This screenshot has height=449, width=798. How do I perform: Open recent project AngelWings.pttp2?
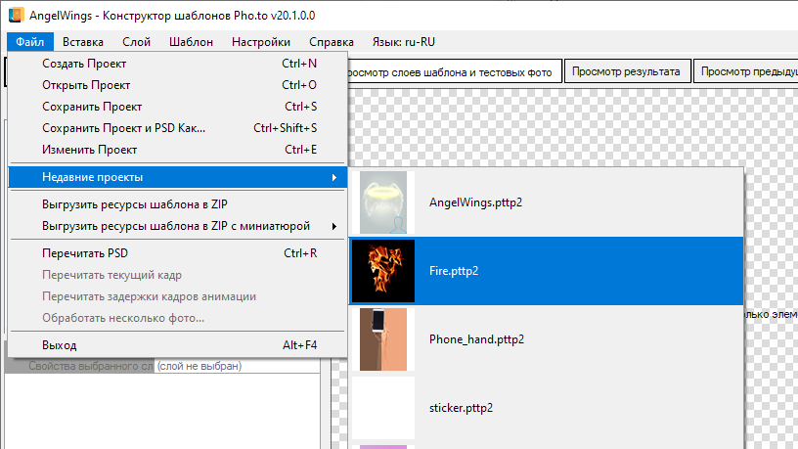(546, 202)
